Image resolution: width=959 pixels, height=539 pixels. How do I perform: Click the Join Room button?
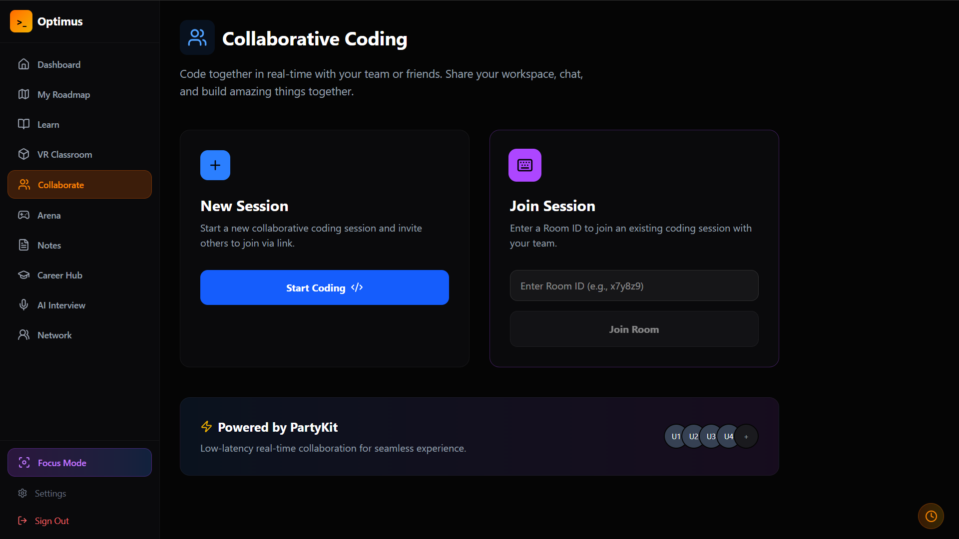(634, 329)
